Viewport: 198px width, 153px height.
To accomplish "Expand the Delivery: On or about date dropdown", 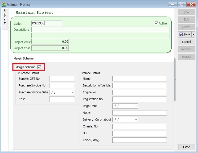I will click(x=136, y=120).
